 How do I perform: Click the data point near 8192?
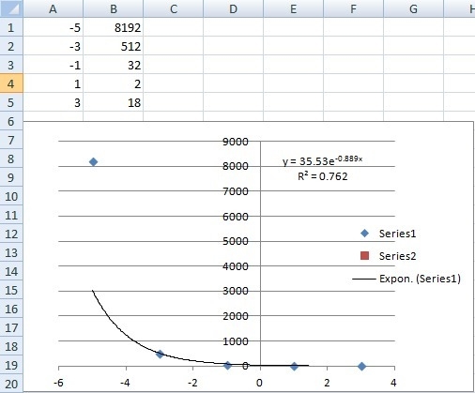[93, 161]
